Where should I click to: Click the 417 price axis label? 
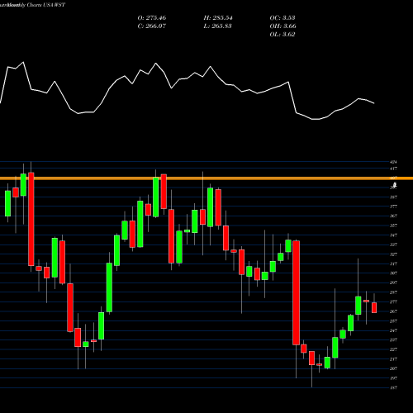click(x=393, y=169)
